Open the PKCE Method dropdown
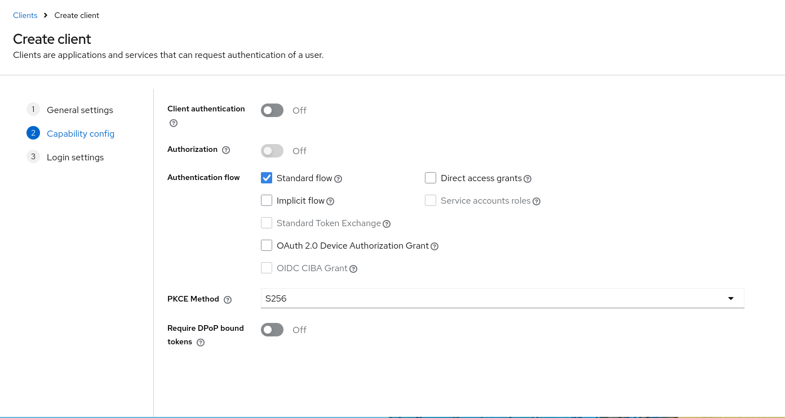This screenshot has height=418, width=785. (x=730, y=298)
